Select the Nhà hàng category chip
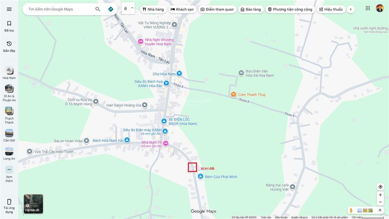Viewport: 389px width, 219px height. coord(153,10)
